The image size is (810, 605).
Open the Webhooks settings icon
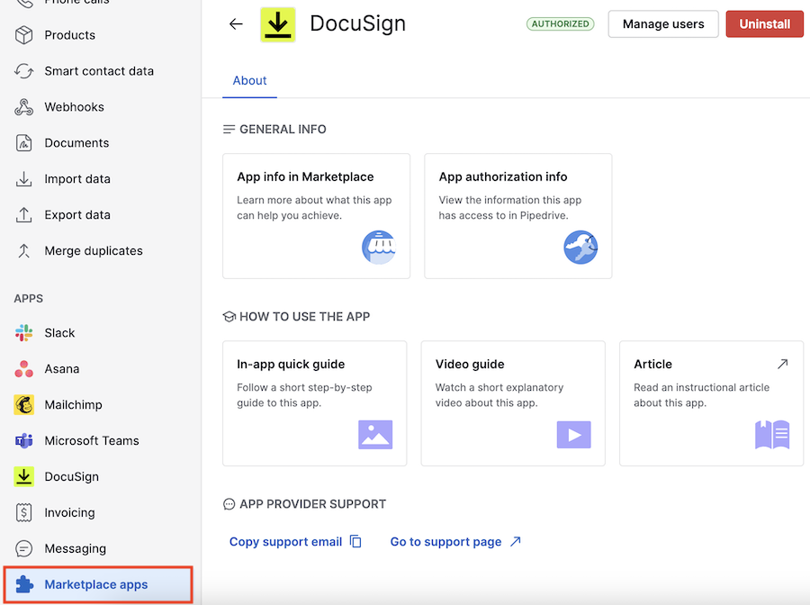pyautogui.click(x=22, y=106)
